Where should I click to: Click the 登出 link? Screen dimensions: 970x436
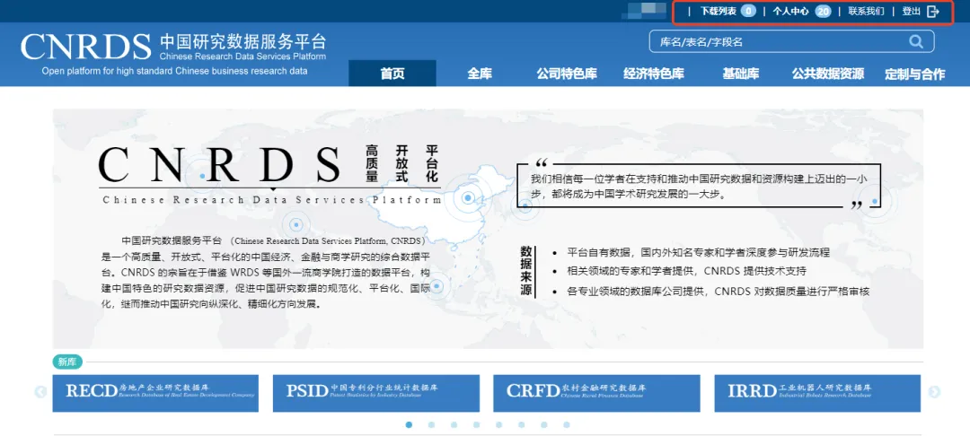(912, 11)
